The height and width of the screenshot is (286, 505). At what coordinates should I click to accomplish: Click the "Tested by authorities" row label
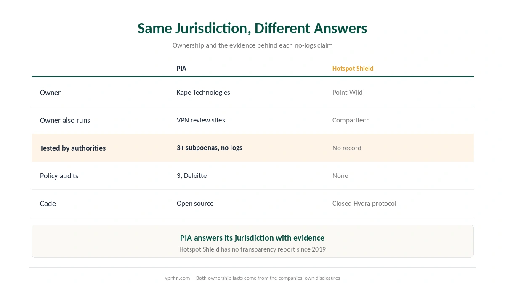73,148
